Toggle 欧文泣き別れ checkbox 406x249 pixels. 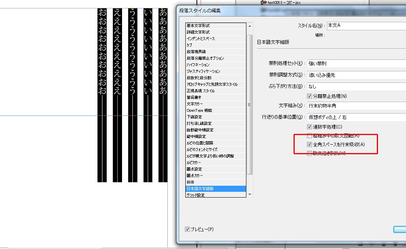tap(309, 153)
